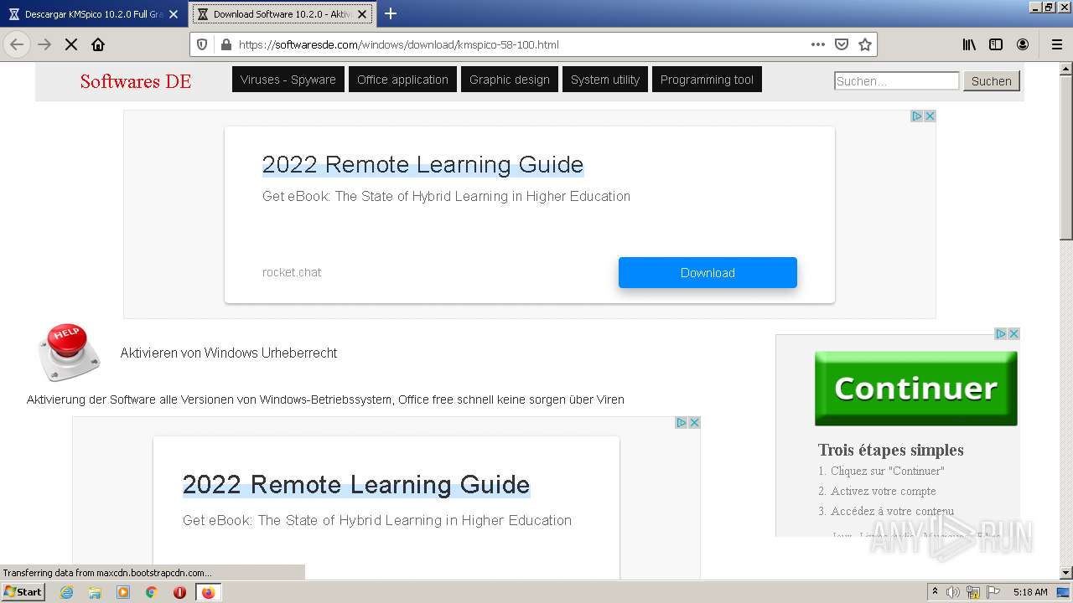Close the Download Software 10.2.0 tab
Viewport: 1073px width, 603px height.
click(362, 14)
